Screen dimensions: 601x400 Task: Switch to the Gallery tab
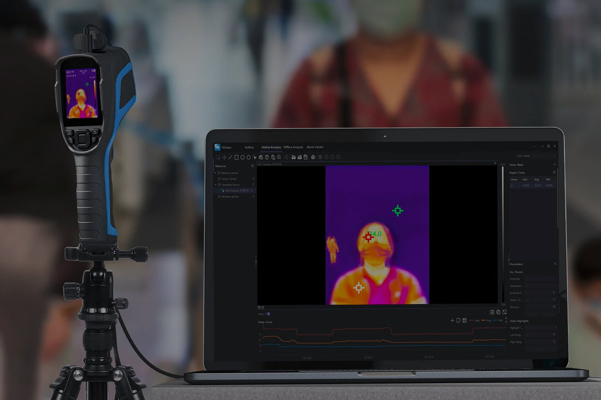coord(249,148)
